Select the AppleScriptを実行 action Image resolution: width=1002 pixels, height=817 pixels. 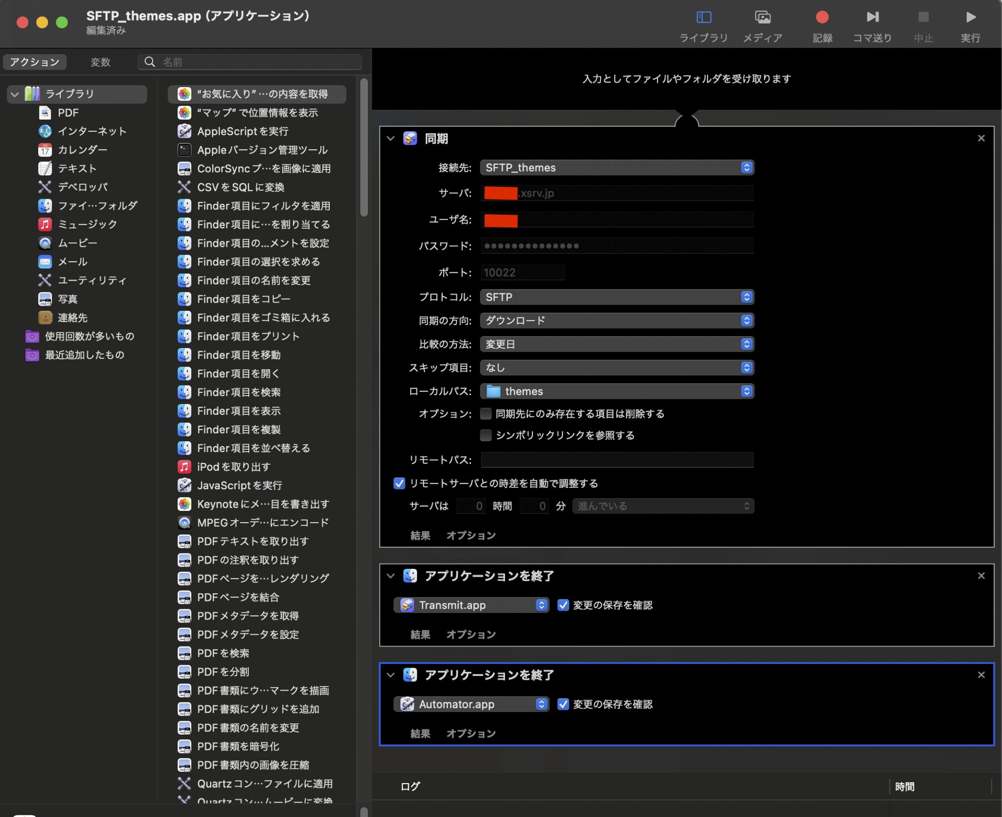click(x=243, y=131)
